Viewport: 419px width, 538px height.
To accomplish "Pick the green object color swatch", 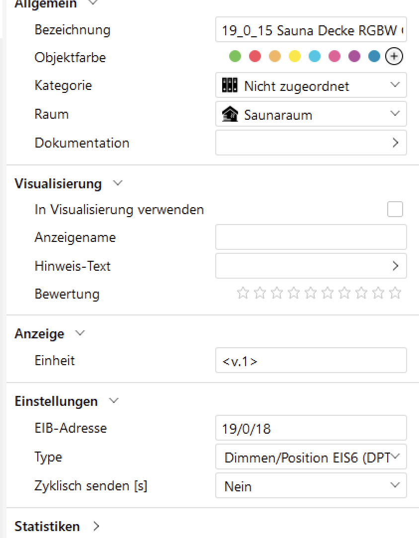I will [235, 57].
